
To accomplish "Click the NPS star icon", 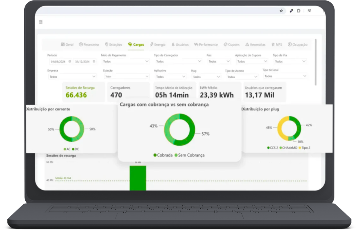I will pyautogui.click(x=273, y=44).
